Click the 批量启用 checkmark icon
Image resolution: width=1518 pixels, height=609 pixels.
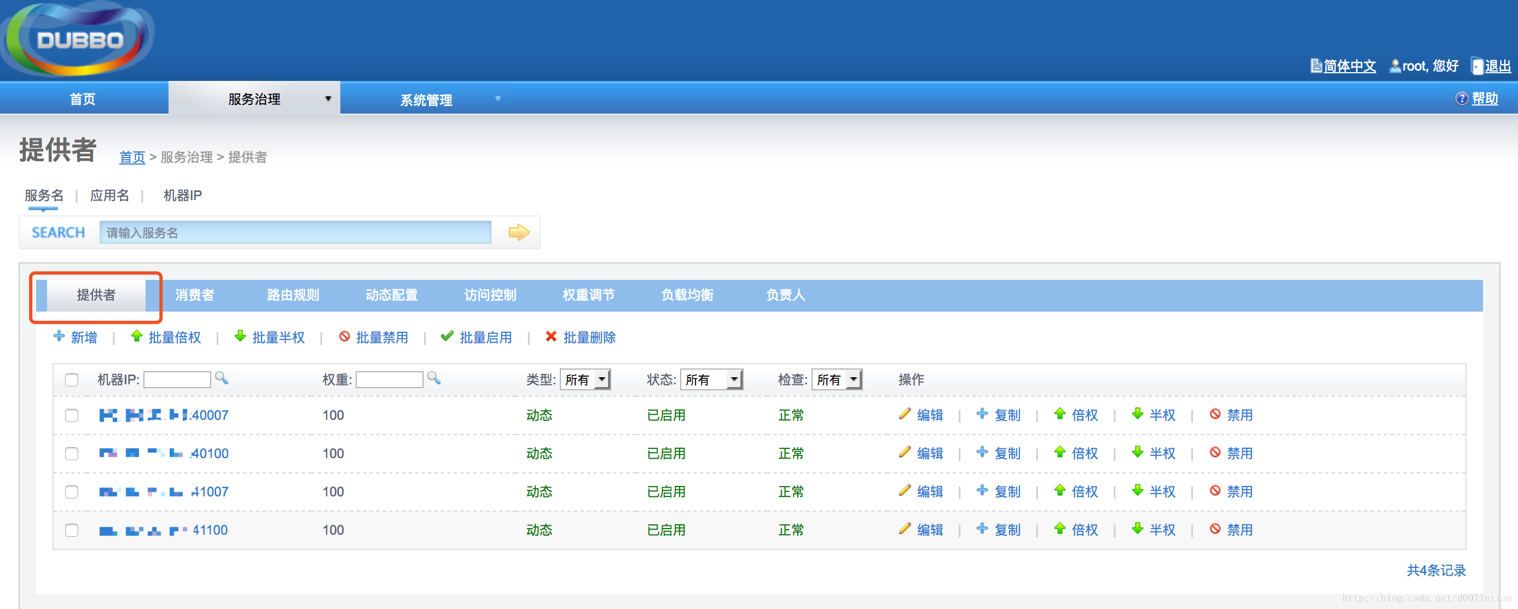pos(447,336)
